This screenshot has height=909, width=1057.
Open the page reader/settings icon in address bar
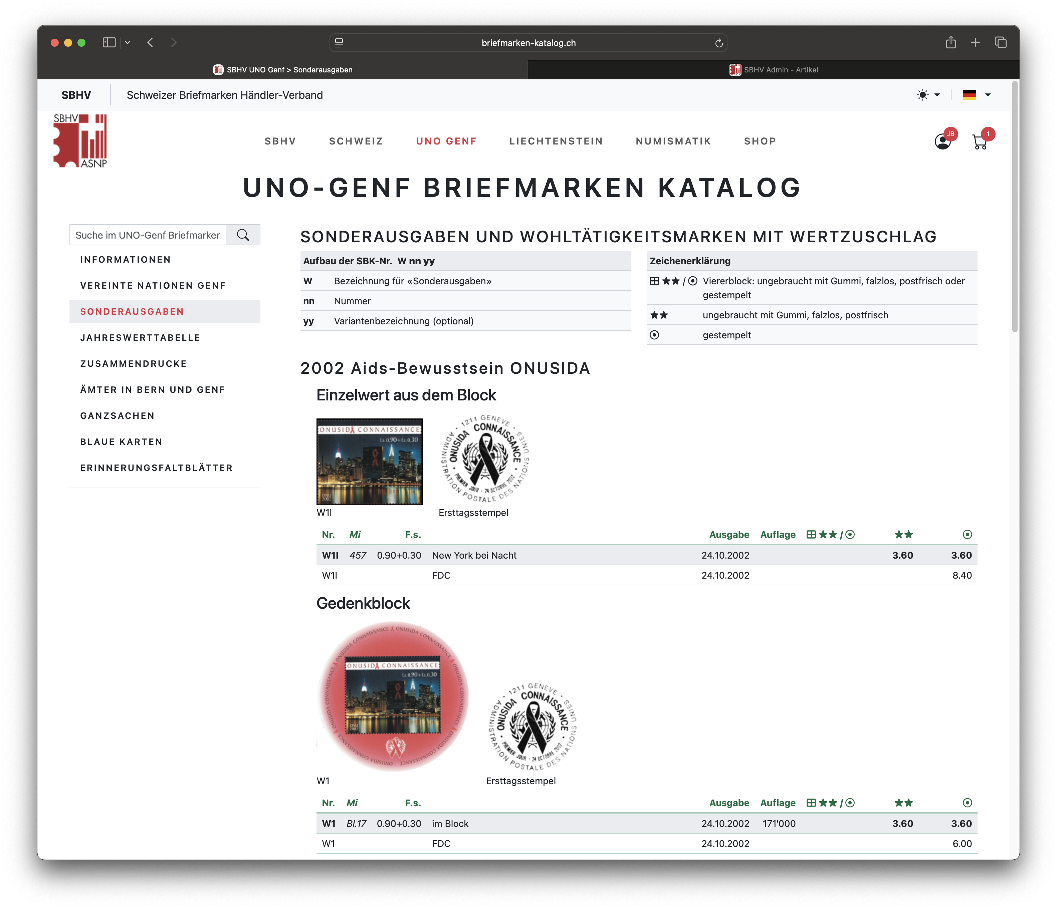click(x=339, y=43)
